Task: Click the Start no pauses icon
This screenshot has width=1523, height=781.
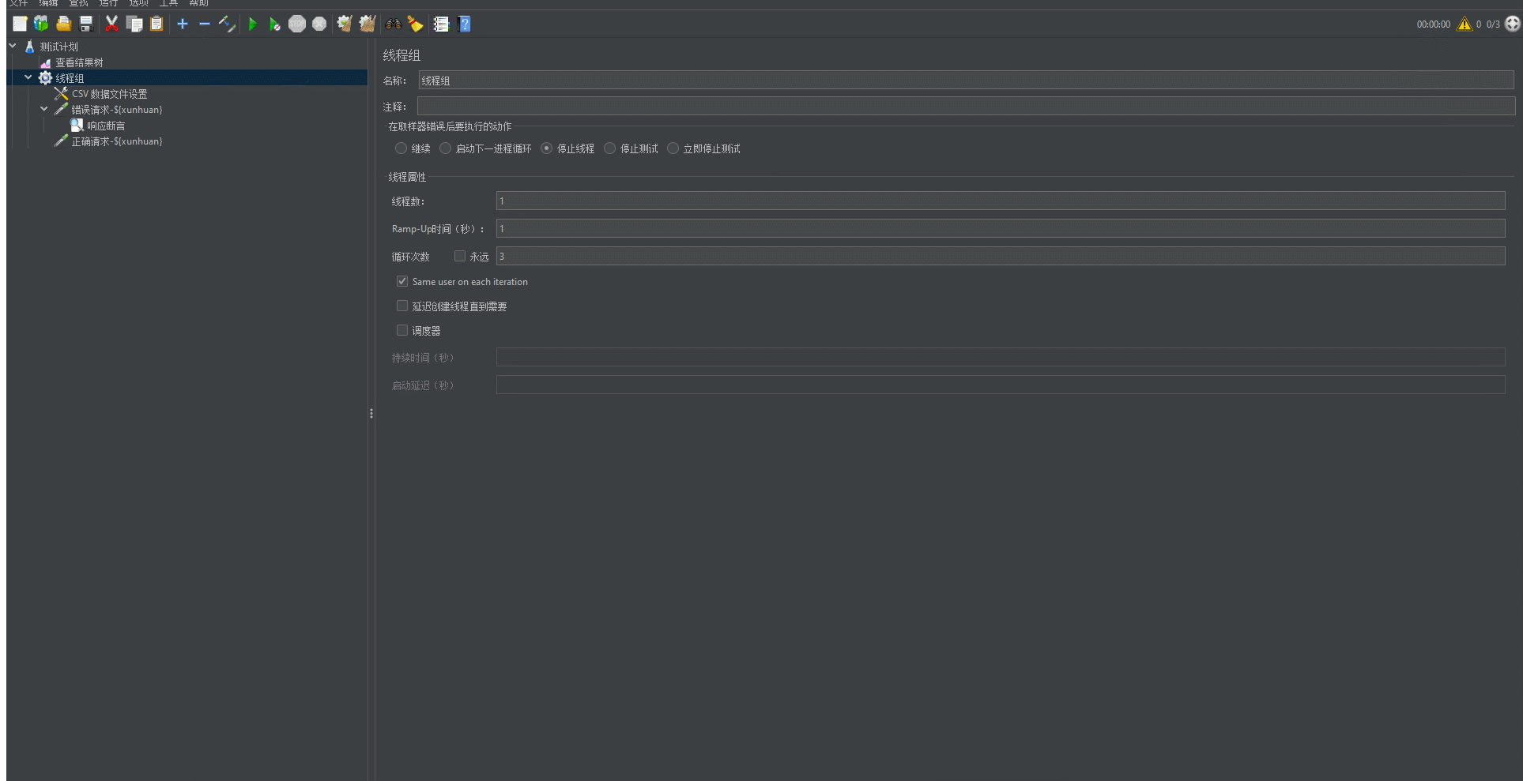Action: coord(274,24)
